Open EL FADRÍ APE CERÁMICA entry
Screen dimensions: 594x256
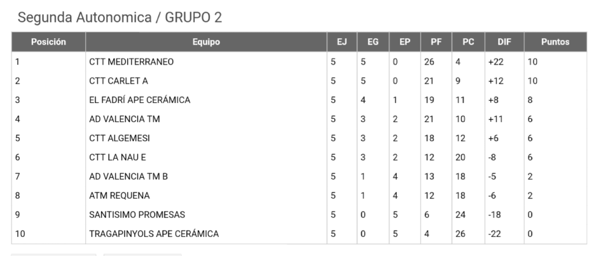coord(140,100)
